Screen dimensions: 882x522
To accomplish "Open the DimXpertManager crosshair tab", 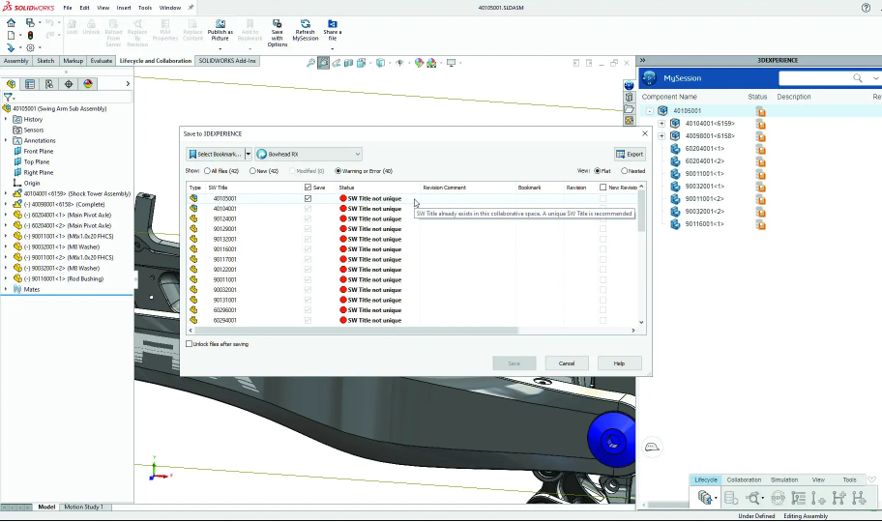I will [69, 84].
